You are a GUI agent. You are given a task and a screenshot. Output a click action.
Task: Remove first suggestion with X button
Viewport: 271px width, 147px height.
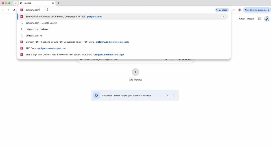click(224, 17)
